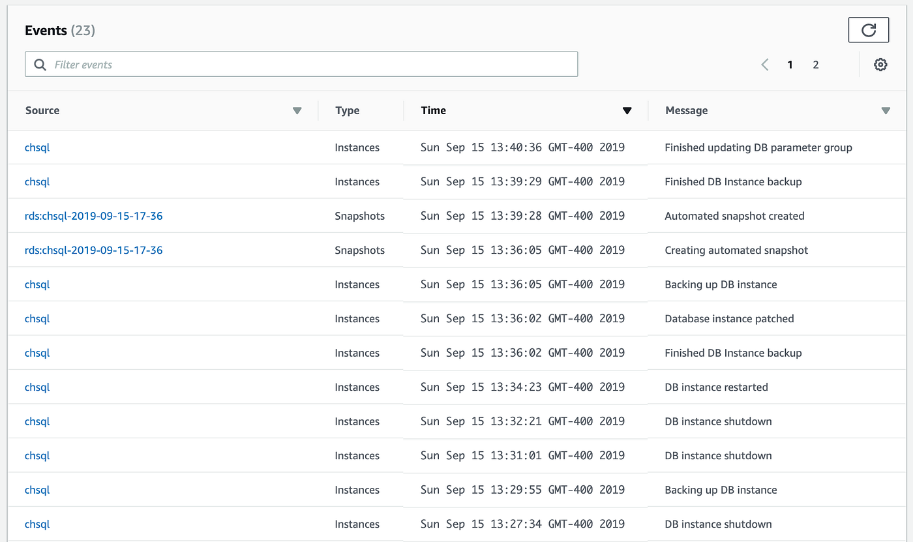The width and height of the screenshot is (913, 542).
Task: Click the Source column header
Action: pyautogui.click(x=42, y=110)
